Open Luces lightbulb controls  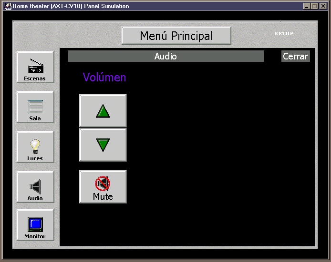35,147
